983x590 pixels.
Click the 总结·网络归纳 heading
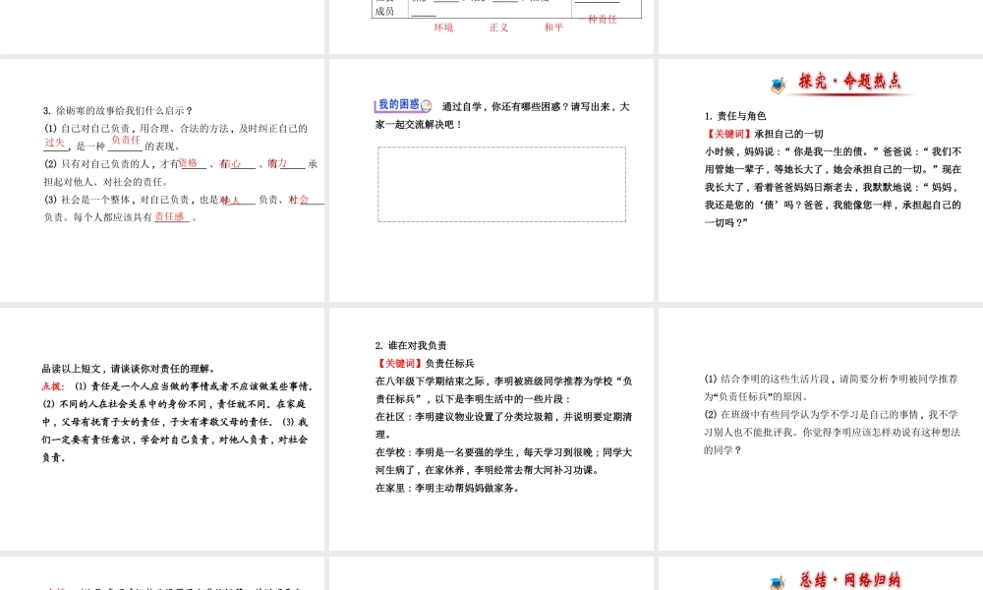click(x=849, y=580)
